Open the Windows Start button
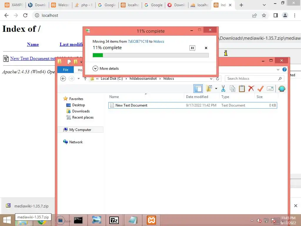Image resolution: width=301 pixels, height=226 pixels. click(7, 220)
